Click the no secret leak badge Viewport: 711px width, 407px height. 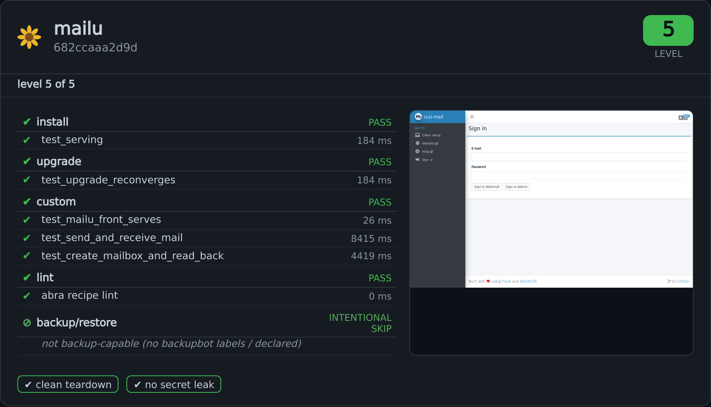click(x=174, y=384)
